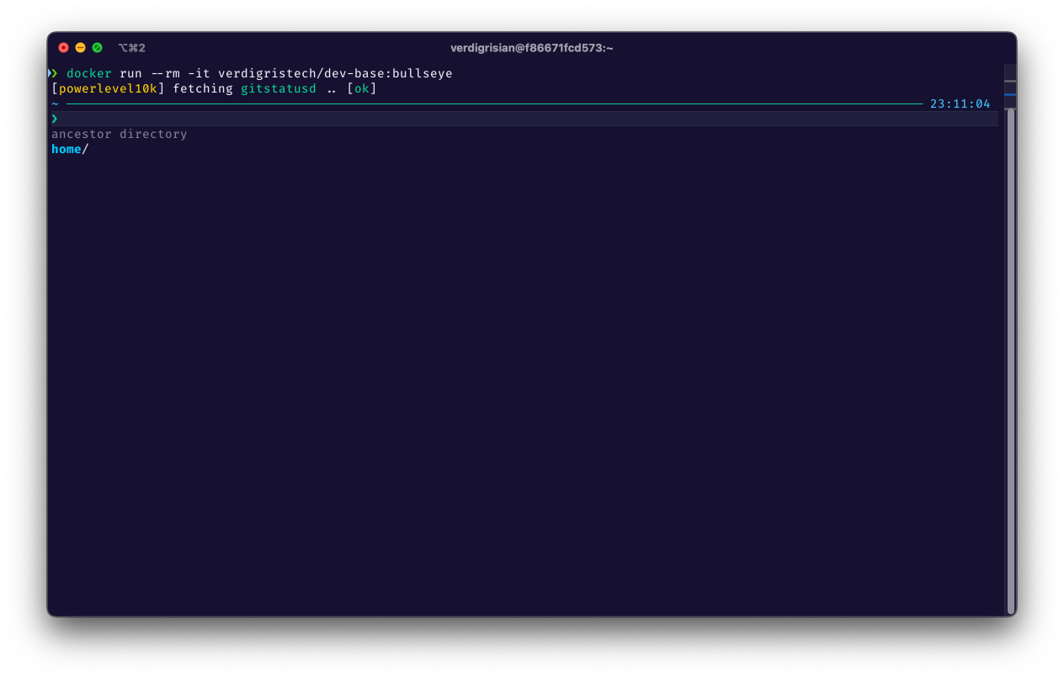Click the window title verdigrisian@f86671fcd573:~
The height and width of the screenshot is (679, 1064).
pyautogui.click(x=531, y=48)
